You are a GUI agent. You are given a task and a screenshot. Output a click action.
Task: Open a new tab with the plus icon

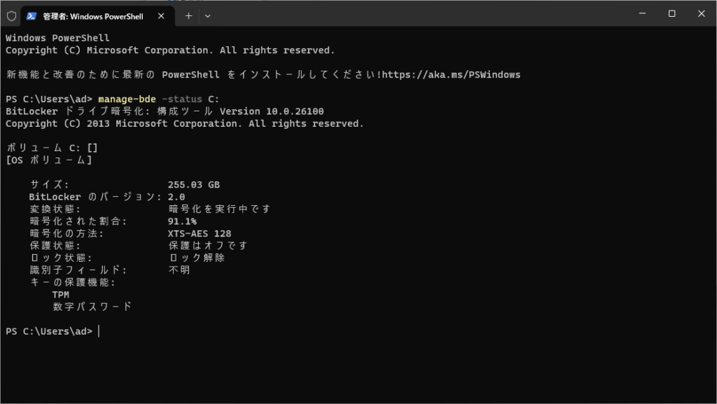188,13
